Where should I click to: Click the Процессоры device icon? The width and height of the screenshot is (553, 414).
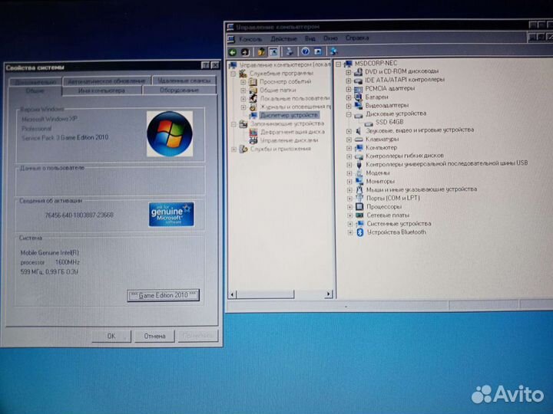(359, 206)
